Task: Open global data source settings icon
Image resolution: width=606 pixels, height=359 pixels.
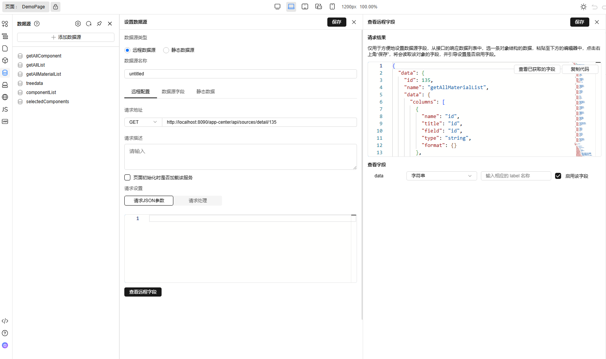Action: (78, 24)
